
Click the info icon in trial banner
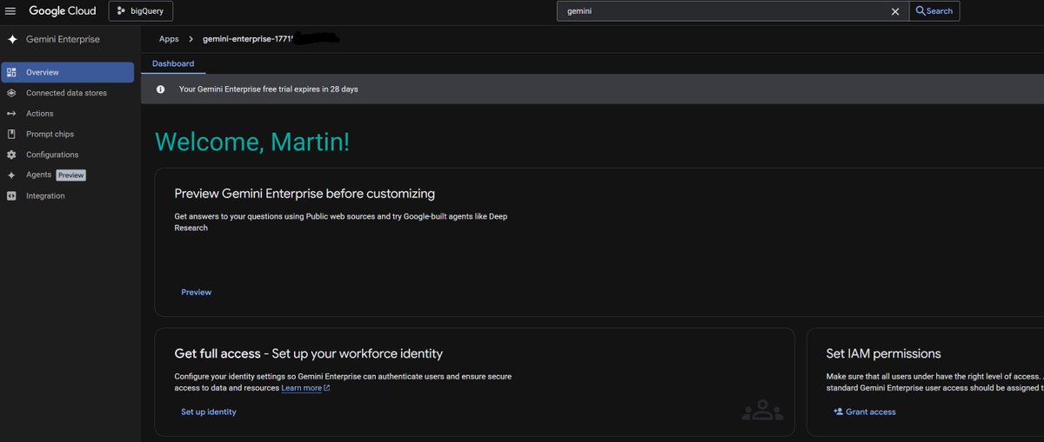point(160,89)
